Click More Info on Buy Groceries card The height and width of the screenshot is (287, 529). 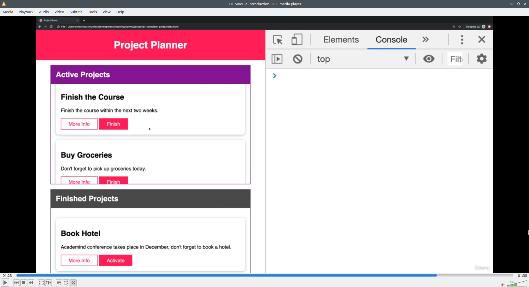click(x=79, y=180)
